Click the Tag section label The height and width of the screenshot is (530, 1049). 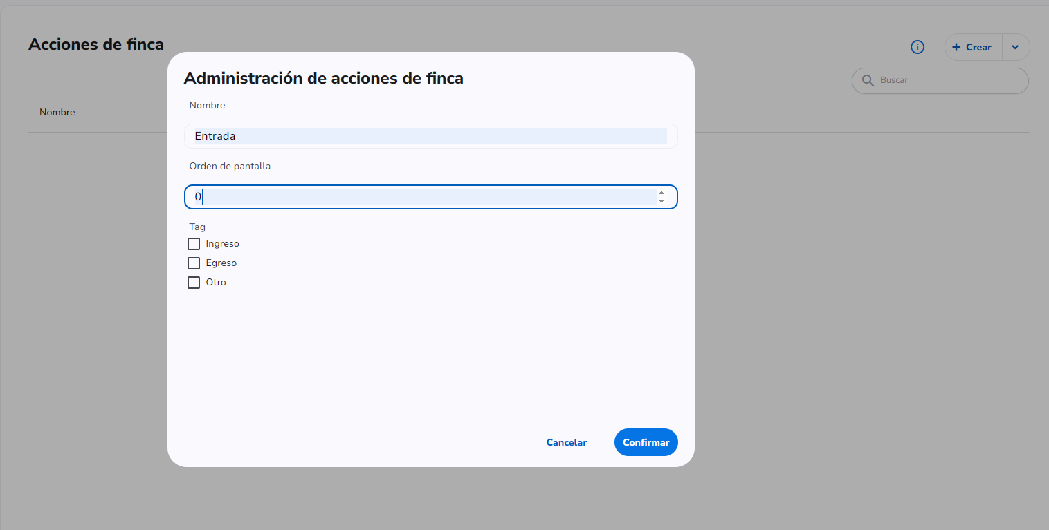(197, 227)
